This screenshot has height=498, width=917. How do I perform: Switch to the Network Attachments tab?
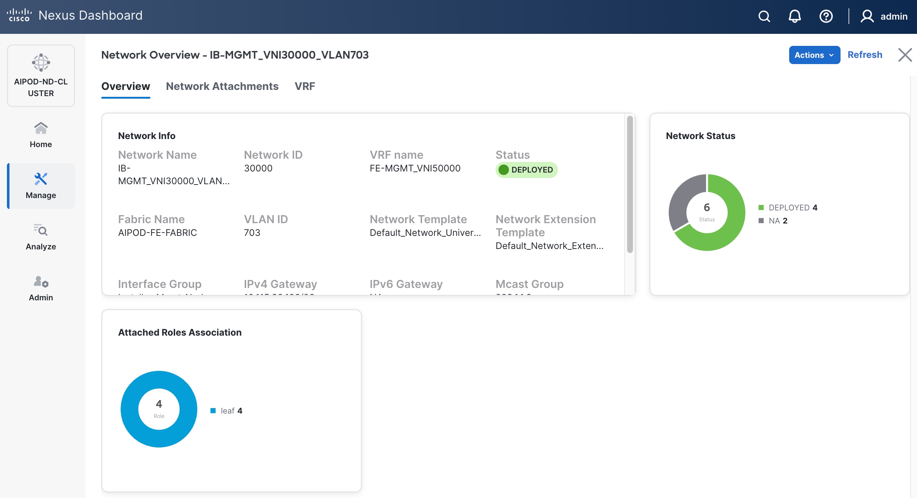coord(222,86)
